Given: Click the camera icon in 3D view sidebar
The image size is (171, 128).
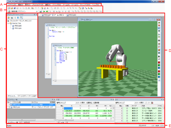Looking at the screenshot, I should [x=159, y=40].
